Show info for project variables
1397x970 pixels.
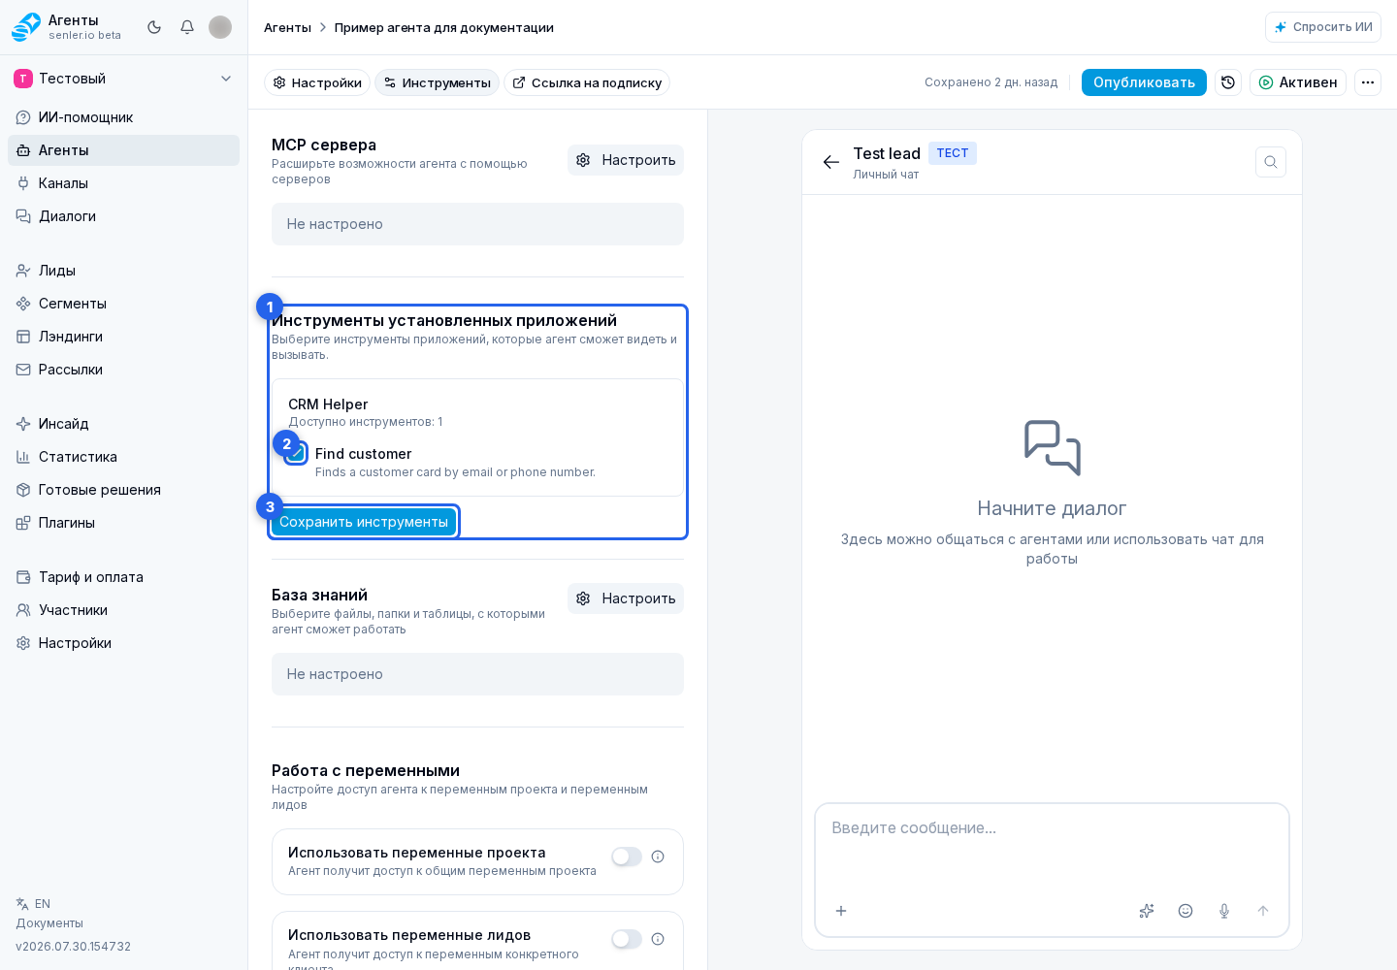pos(658,857)
